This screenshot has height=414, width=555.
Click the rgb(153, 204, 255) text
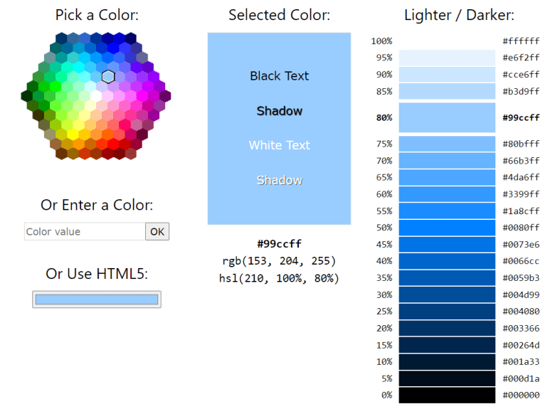click(279, 261)
